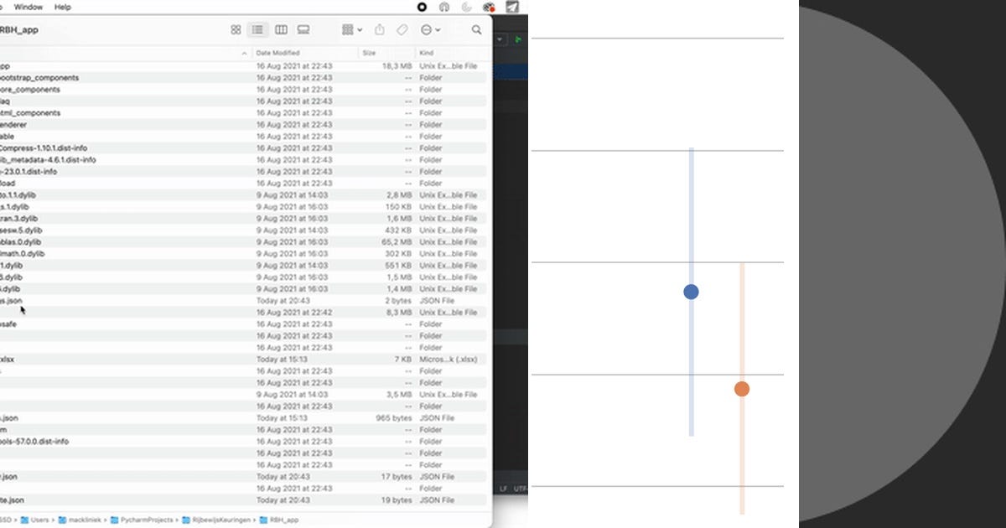Open Finder search with the magnifier icon

tap(477, 30)
